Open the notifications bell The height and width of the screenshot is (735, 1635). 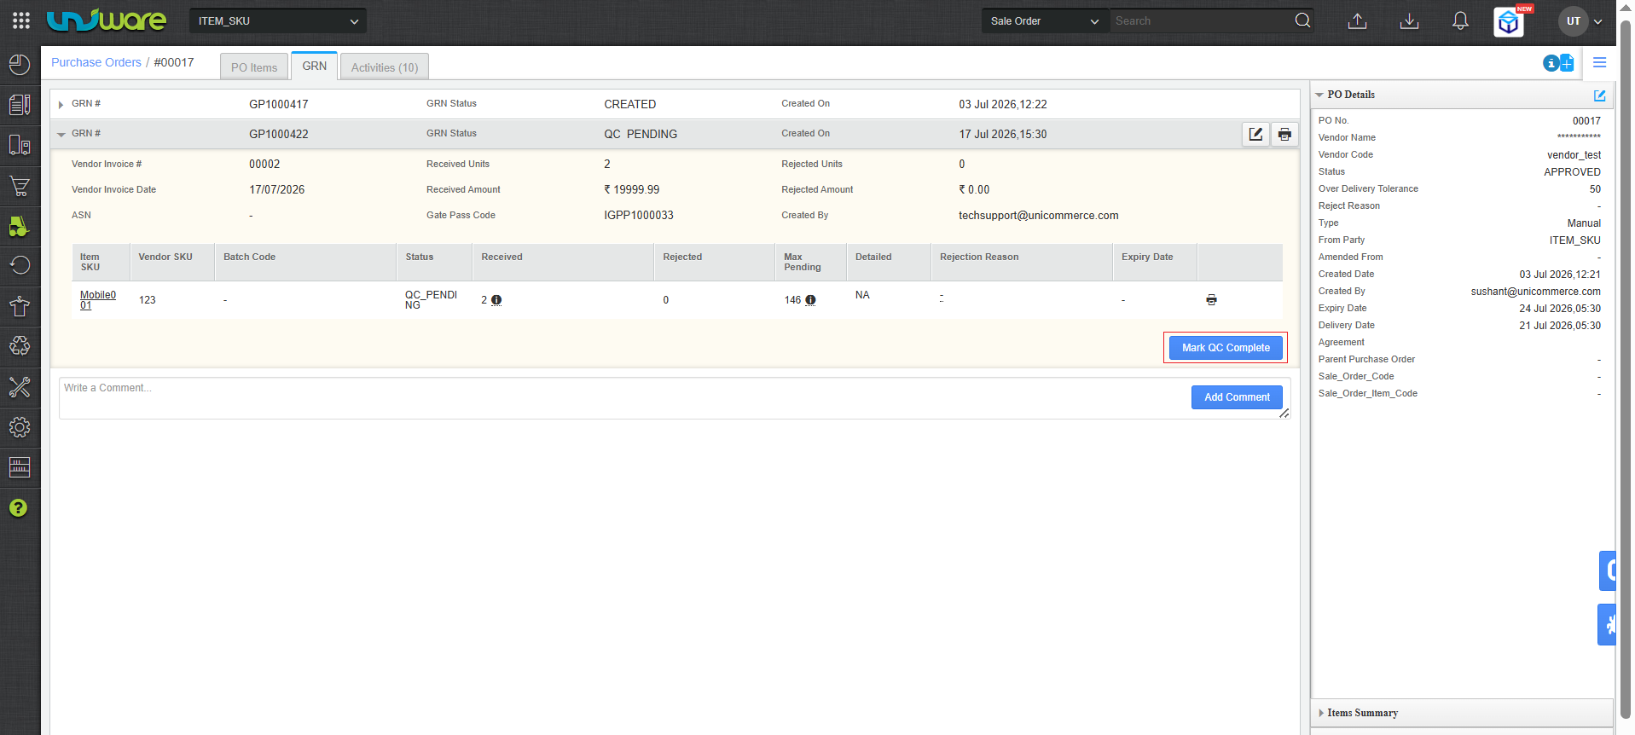click(1460, 21)
